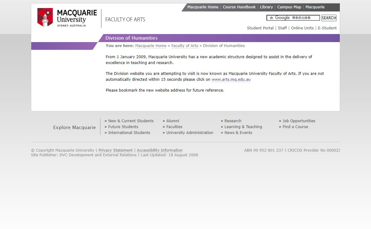Open the Online Units link

(302, 28)
